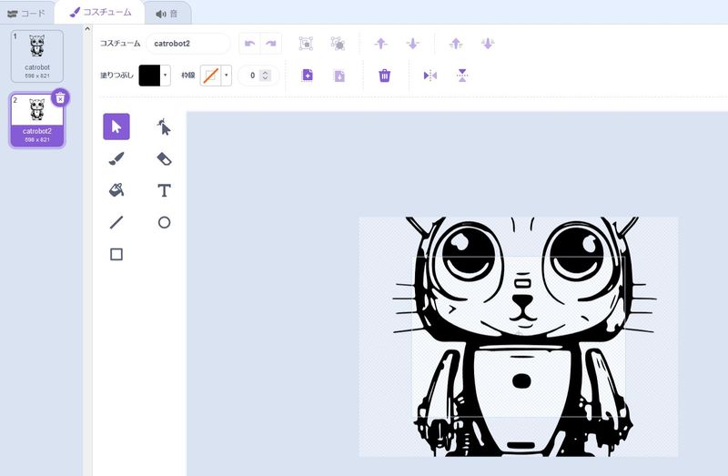This screenshot has height=476, width=728.
Task: Flip the selection vertically
Action: pos(462,76)
